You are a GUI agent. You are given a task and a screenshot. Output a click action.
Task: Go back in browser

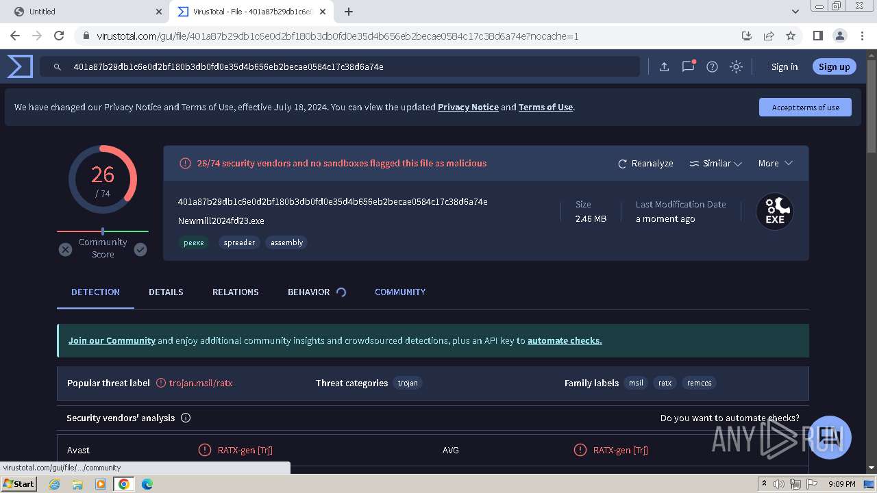pos(15,36)
